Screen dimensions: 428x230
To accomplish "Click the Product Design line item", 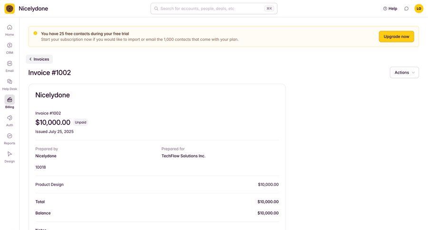I will (49, 184).
